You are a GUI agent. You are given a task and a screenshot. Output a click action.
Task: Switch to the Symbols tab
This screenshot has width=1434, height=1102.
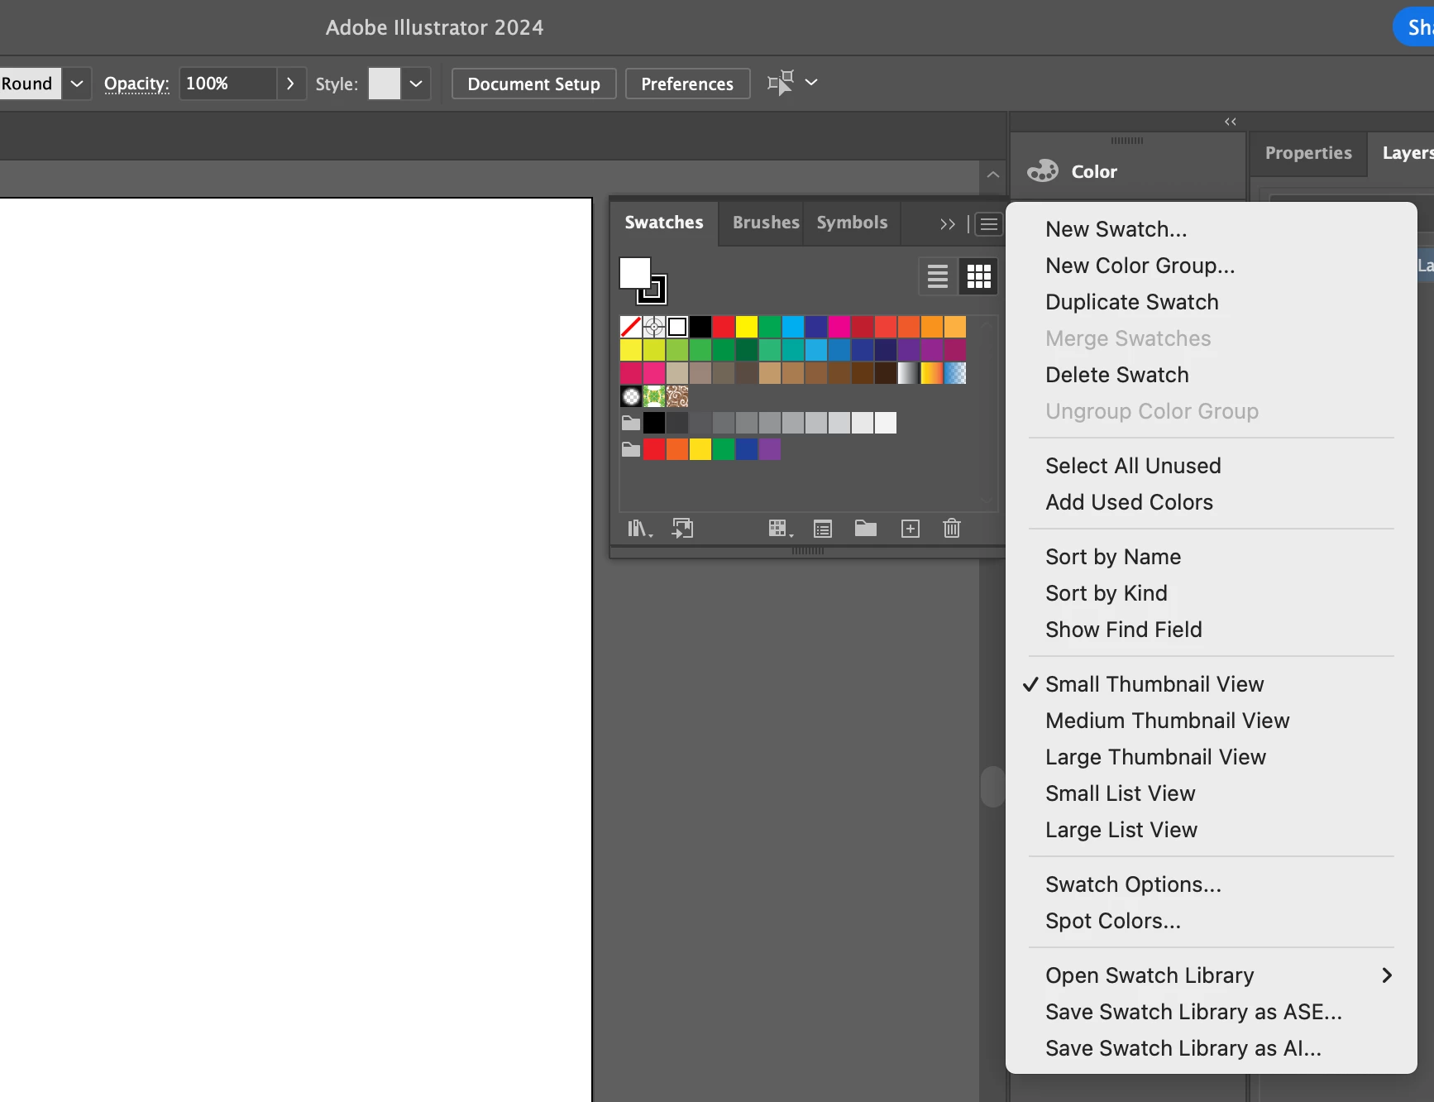coord(852,223)
